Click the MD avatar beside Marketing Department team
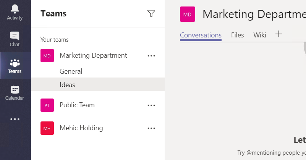306x160 pixels. point(47,56)
